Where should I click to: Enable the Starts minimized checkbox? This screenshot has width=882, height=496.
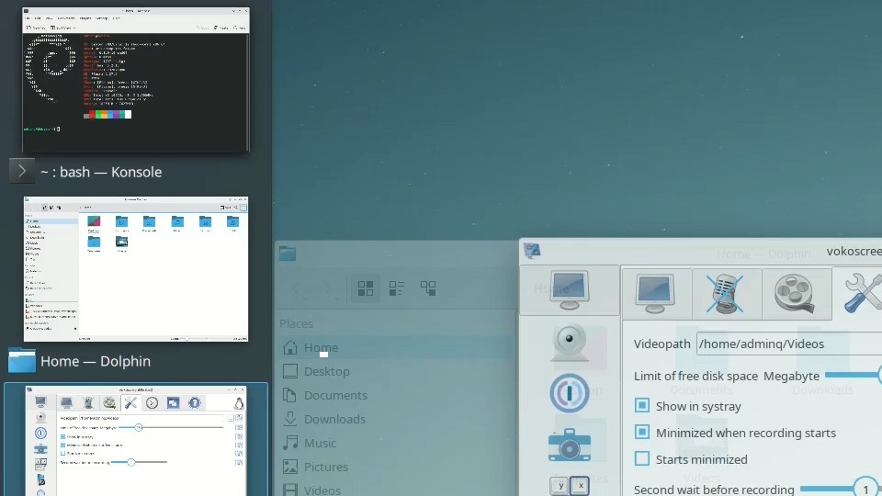pos(642,459)
